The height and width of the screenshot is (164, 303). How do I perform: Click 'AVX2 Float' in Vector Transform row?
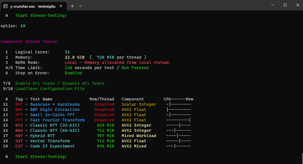pyautogui.click(x=134, y=141)
